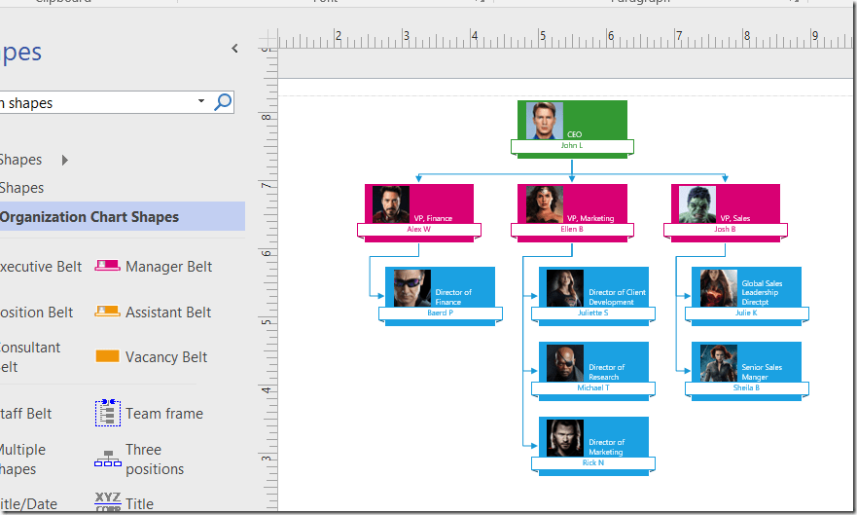This screenshot has width=857, height=515.
Task: Select the Director of Research Michael T shape
Action: coord(593,371)
